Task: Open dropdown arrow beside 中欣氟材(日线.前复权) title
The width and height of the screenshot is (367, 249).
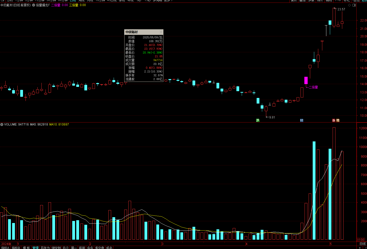Action: [x=34, y=5]
